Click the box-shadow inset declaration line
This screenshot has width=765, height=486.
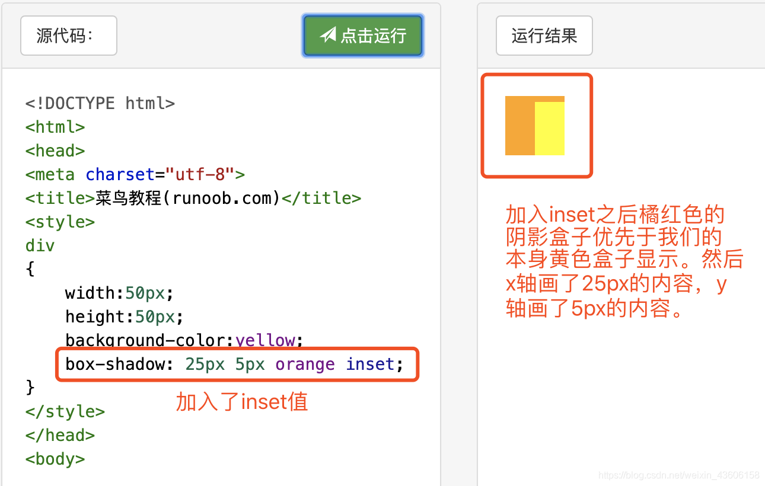(234, 364)
